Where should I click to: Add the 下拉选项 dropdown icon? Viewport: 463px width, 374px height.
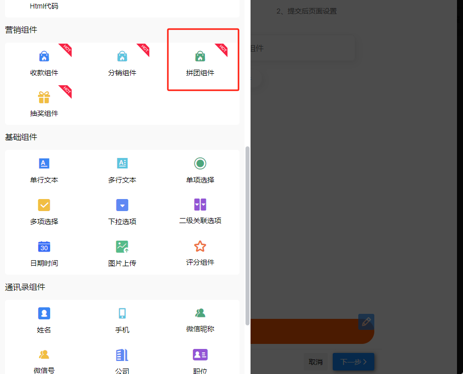click(122, 205)
